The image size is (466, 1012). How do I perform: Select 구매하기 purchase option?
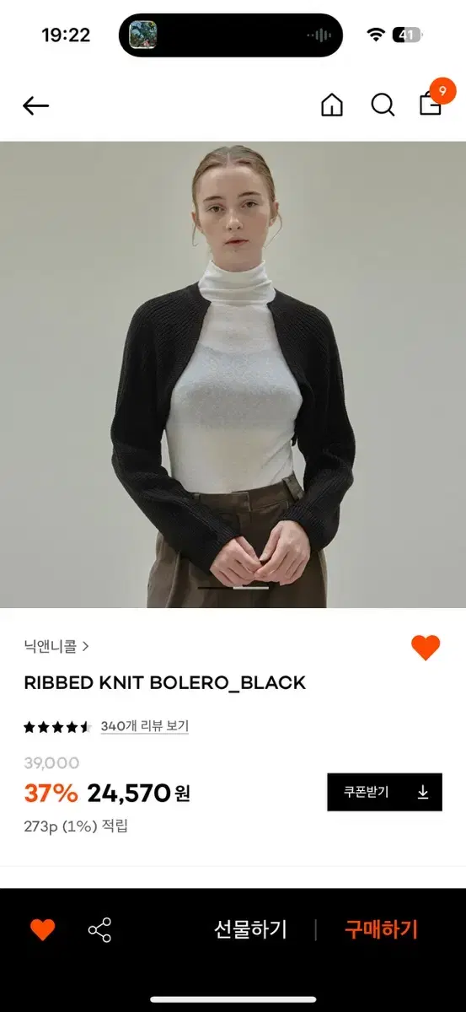pos(381,929)
